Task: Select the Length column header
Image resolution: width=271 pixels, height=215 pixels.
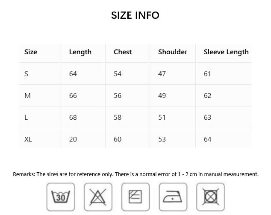Action: click(x=80, y=52)
